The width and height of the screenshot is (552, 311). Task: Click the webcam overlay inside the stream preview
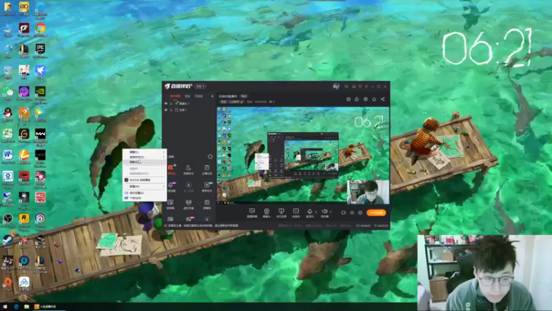click(x=368, y=192)
